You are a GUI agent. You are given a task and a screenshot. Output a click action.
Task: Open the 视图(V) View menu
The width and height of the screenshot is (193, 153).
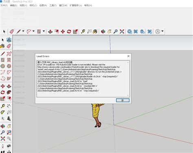pyautogui.click(x=23, y=5)
